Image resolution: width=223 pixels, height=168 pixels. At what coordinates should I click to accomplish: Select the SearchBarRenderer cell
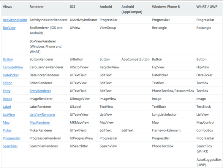click(x=44, y=146)
